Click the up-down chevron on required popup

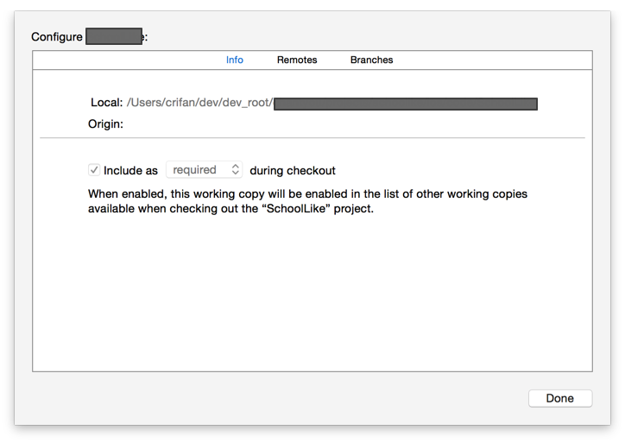[235, 170]
